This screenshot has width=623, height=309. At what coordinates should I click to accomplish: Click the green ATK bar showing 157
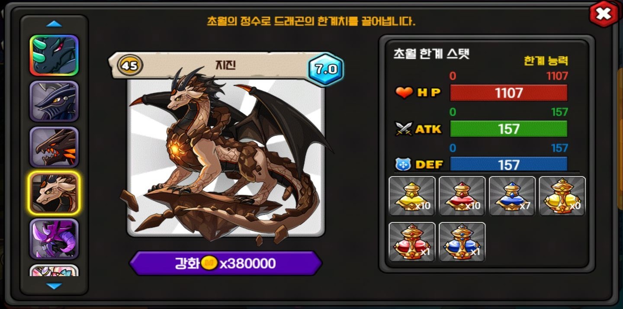click(x=509, y=129)
